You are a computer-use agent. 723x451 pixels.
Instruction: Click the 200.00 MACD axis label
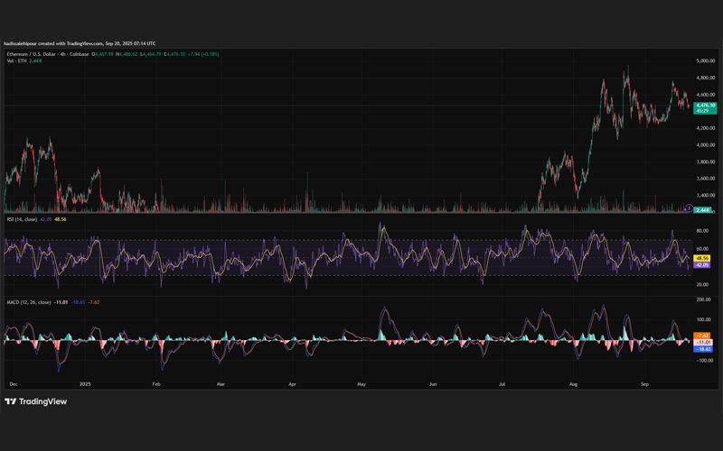tap(704, 299)
